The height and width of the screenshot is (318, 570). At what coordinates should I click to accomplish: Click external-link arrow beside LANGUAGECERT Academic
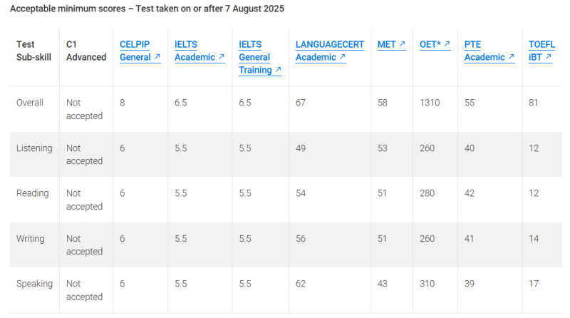(x=343, y=57)
